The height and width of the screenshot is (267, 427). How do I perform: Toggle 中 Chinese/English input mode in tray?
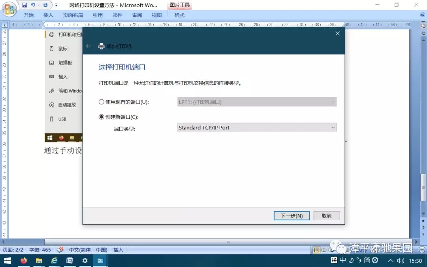tap(342, 260)
